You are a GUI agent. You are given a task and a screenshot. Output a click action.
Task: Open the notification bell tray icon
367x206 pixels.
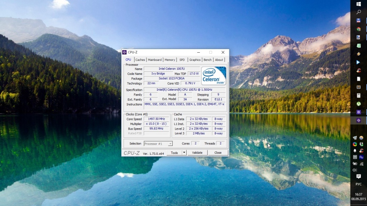[355, 151]
